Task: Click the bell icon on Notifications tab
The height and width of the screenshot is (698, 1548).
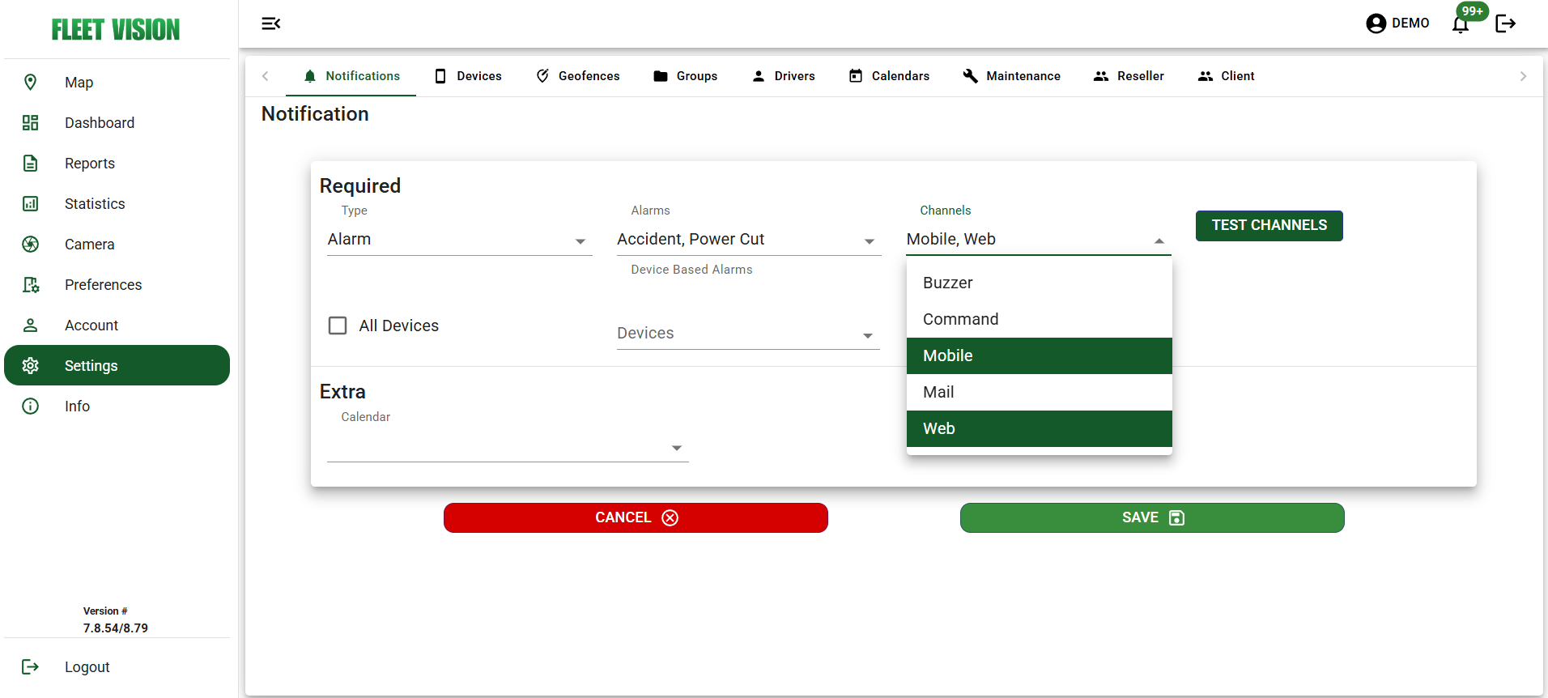Action: point(309,76)
